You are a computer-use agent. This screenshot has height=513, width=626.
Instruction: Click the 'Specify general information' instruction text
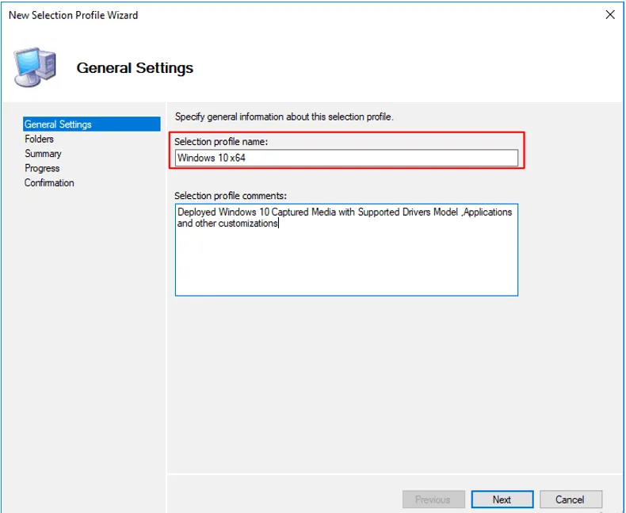click(x=284, y=117)
